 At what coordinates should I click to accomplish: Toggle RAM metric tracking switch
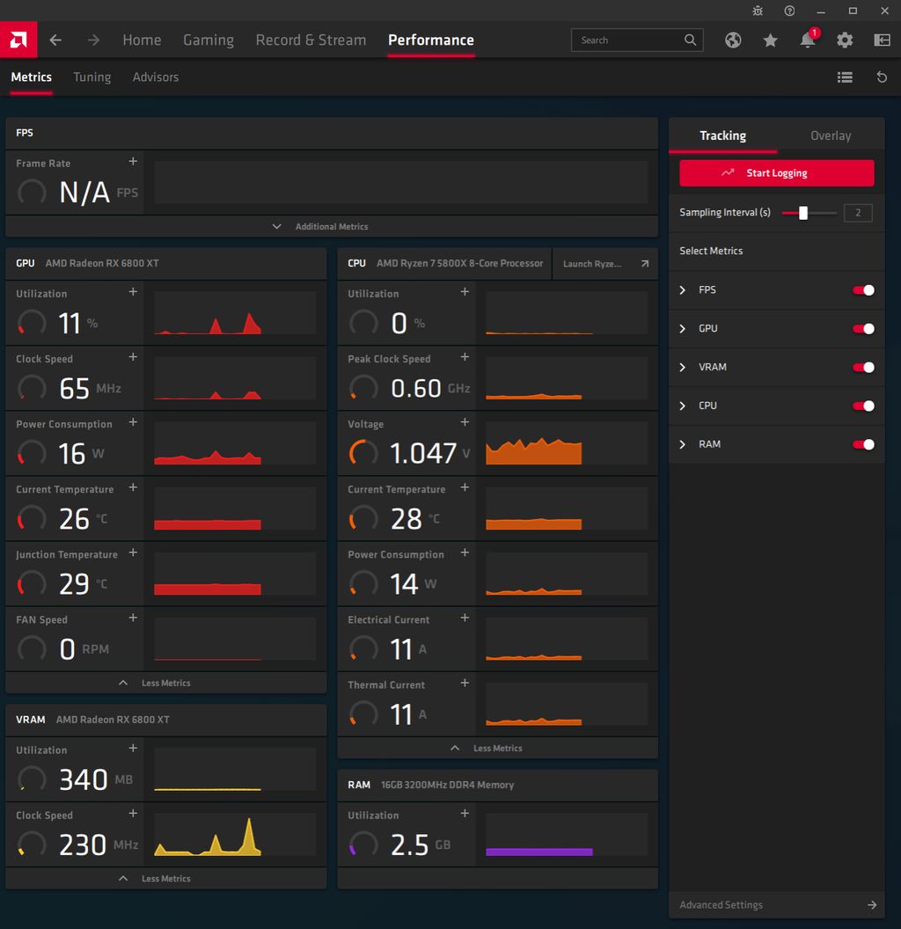click(863, 445)
